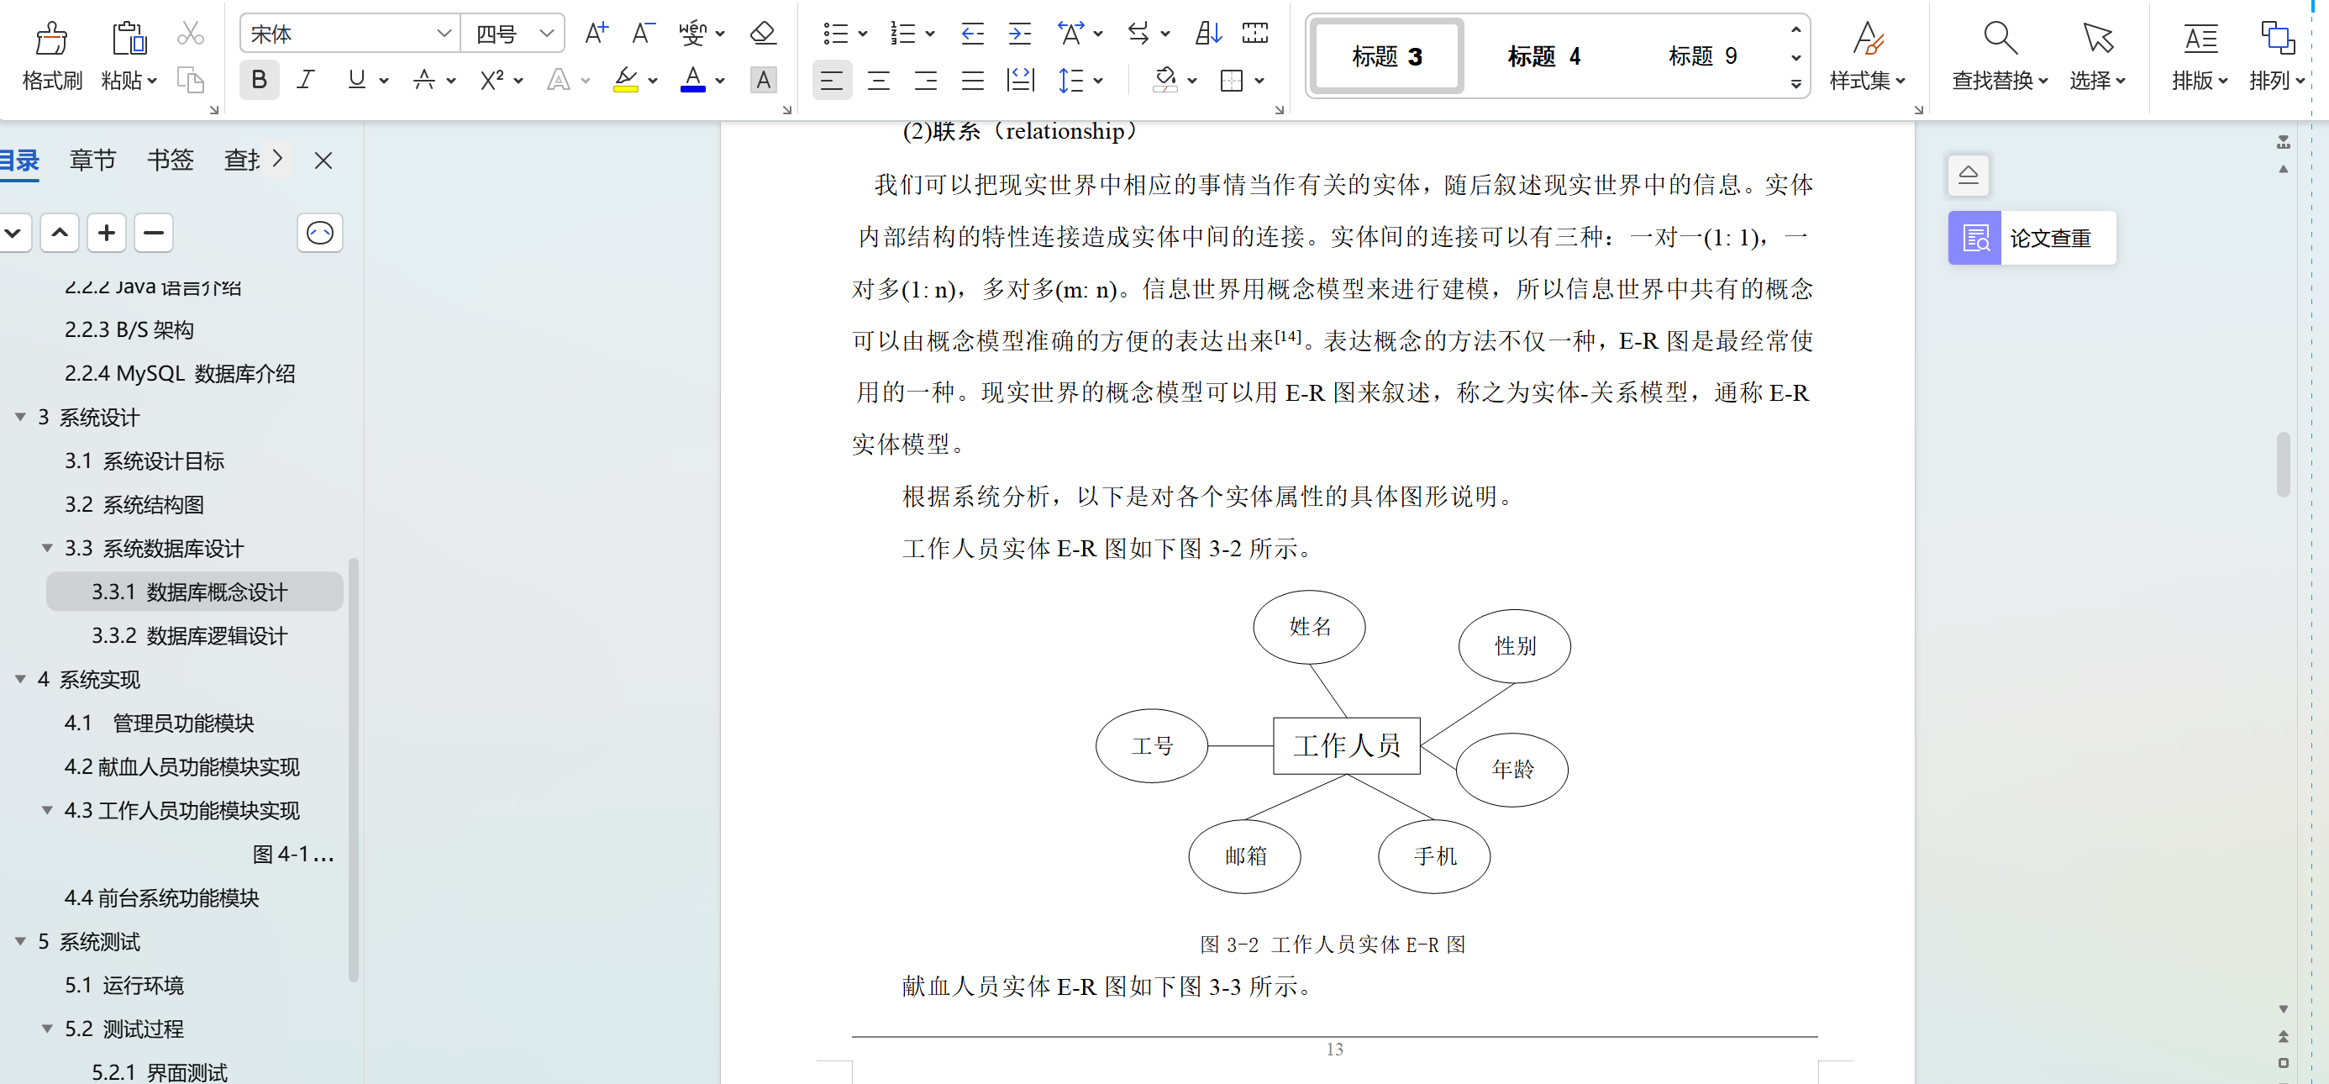Click the 论文查重 button
Image resolution: width=2329 pixels, height=1084 pixels.
[2031, 238]
